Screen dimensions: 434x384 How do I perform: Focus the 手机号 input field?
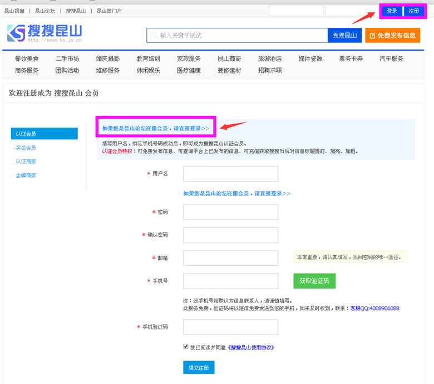click(230, 281)
